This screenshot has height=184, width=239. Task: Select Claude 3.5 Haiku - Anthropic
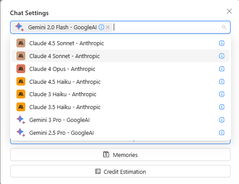(x=120, y=107)
